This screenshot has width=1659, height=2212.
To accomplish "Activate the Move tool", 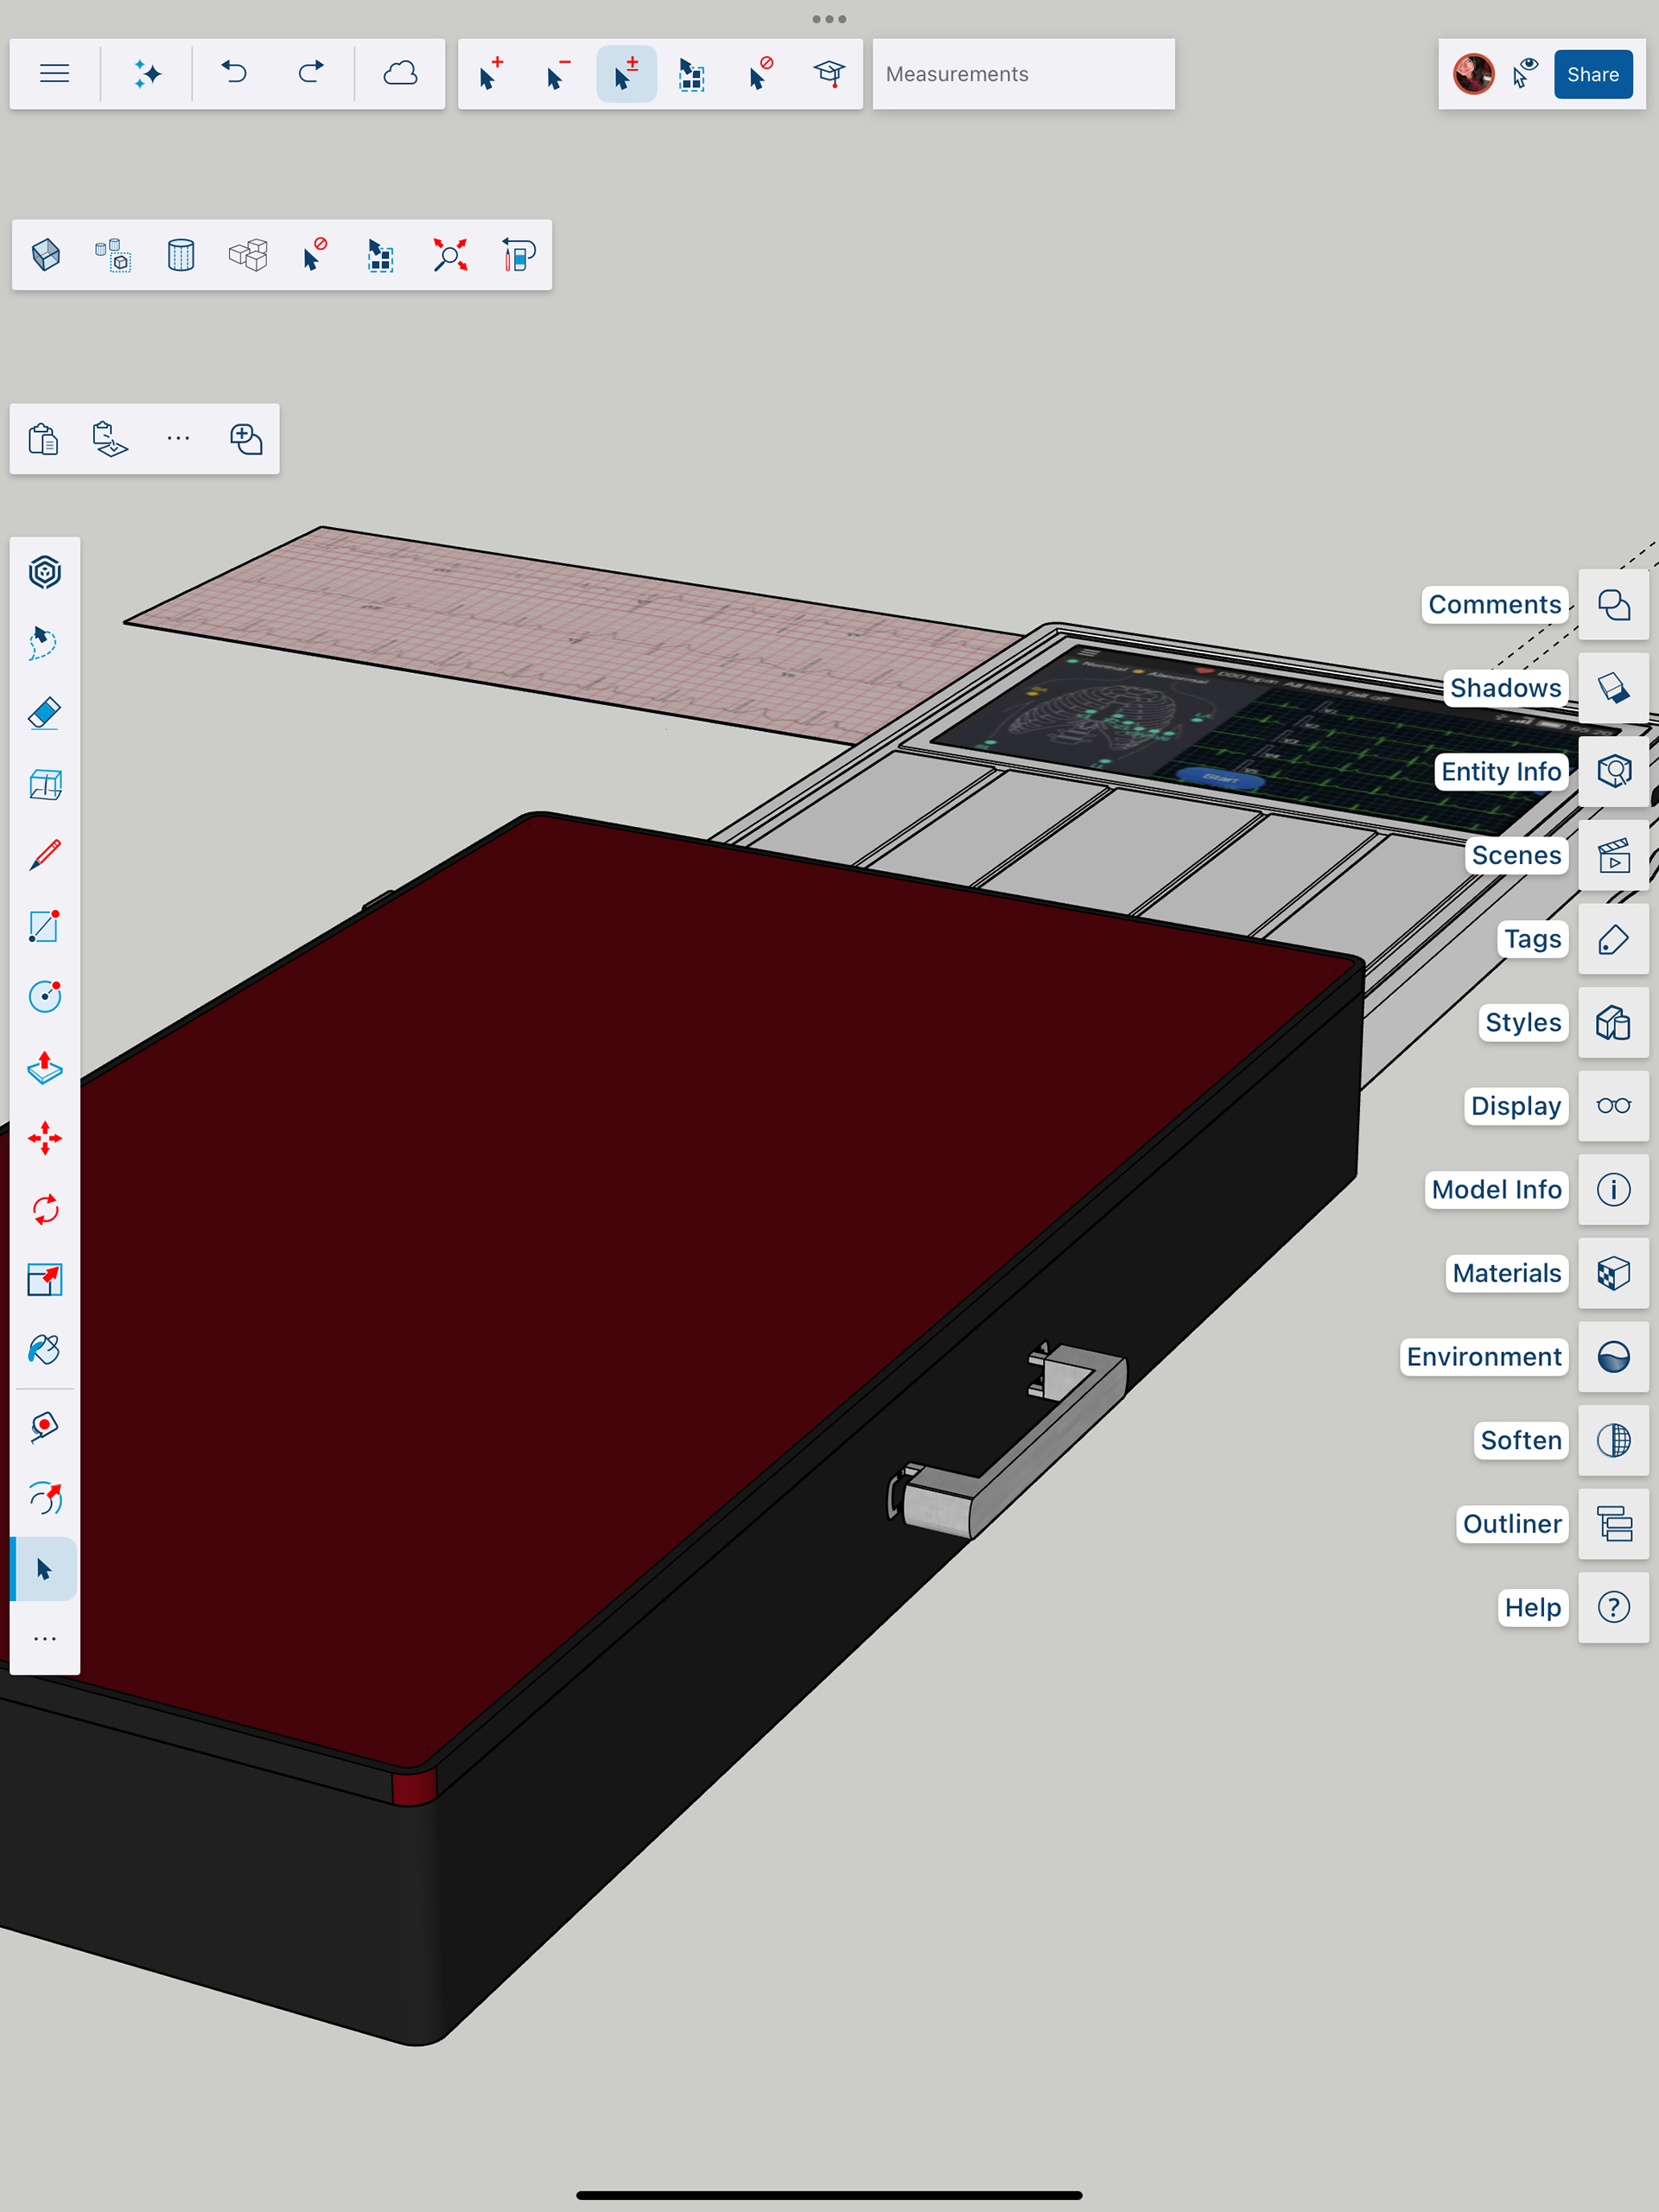I will coord(45,1138).
